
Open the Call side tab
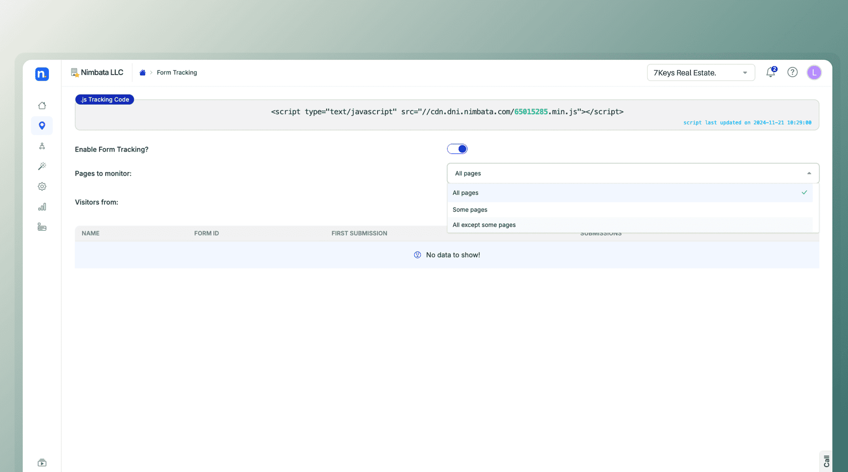tap(826, 460)
